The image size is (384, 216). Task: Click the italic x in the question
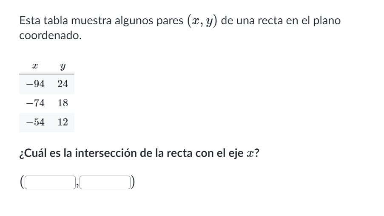[250, 154]
